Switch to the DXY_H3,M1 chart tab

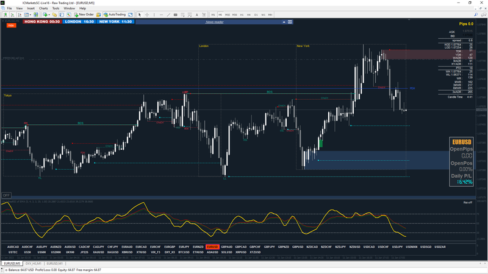tap(34, 264)
